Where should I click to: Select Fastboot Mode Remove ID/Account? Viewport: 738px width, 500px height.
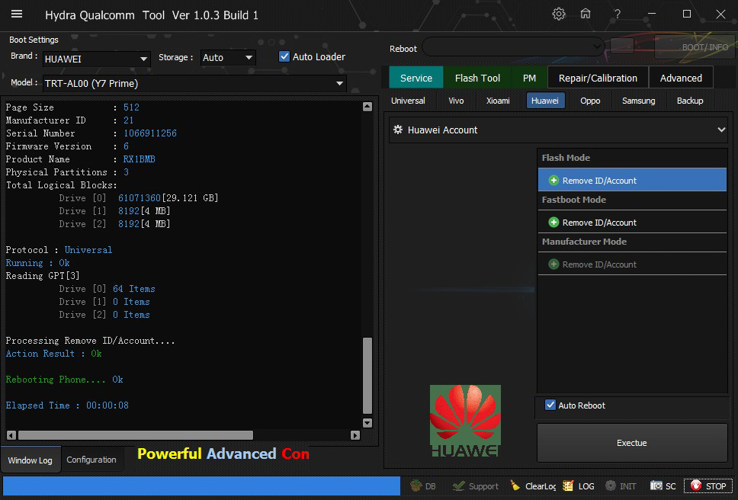pos(599,223)
